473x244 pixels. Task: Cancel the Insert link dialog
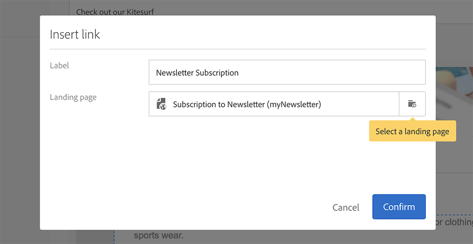[346, 208]
